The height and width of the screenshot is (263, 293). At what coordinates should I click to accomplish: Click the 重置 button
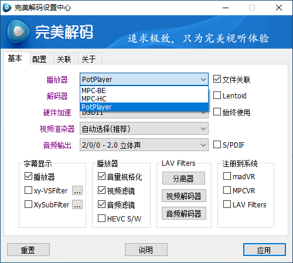[28, 250]
